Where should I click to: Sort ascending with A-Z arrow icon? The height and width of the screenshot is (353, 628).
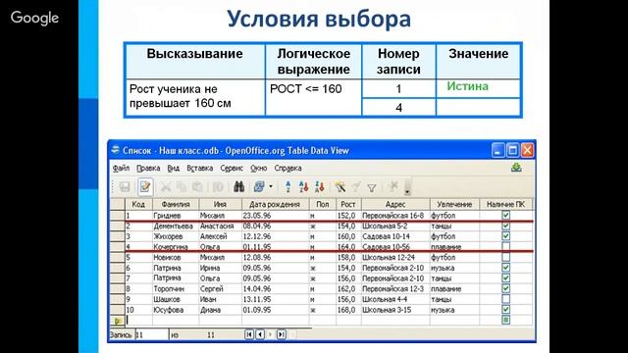(x=303, y=187)
